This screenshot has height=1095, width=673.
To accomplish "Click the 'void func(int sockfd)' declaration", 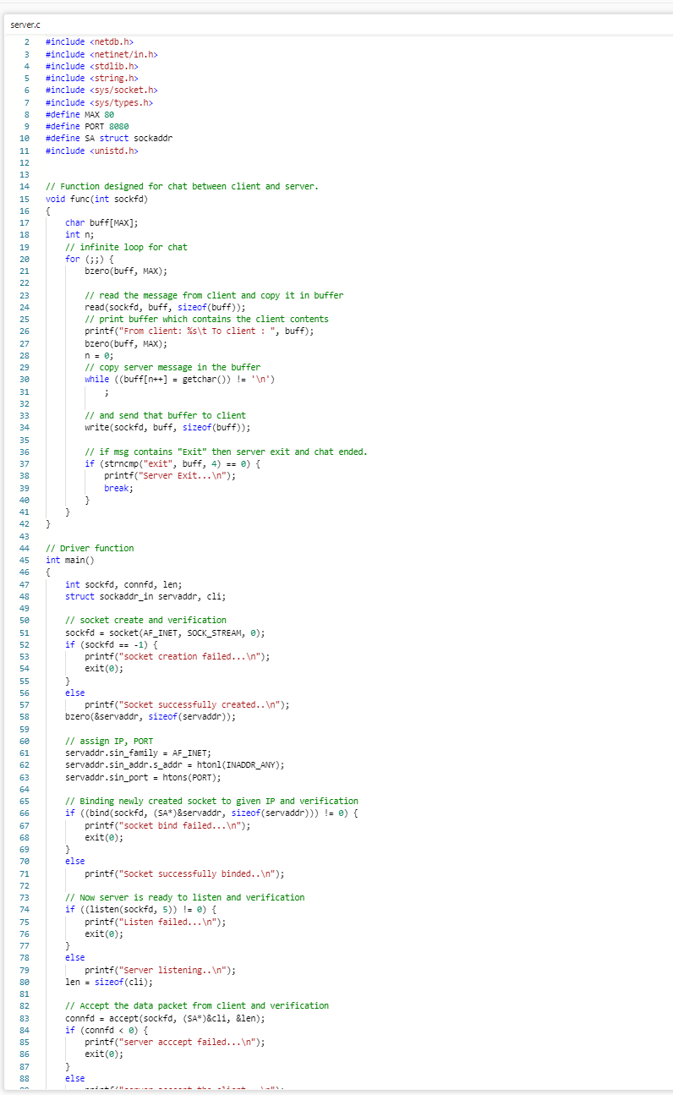I will pyautogui.click(x=96, y=199).
